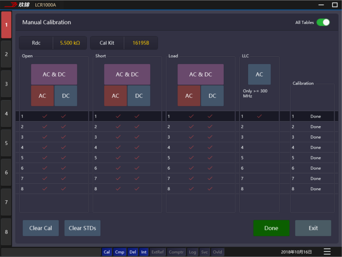The width and height of the screenshot is (342, 257).
Task: Toggle the Svc status indicator
Action: pyautogui.click(x=204, y=252)
